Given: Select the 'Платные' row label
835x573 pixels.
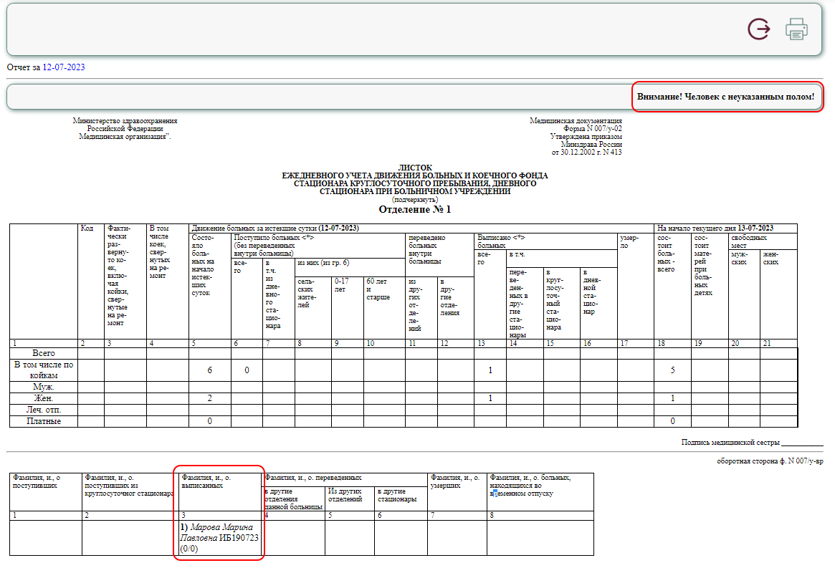Looking at the screenshot, I should pos(43,421).
